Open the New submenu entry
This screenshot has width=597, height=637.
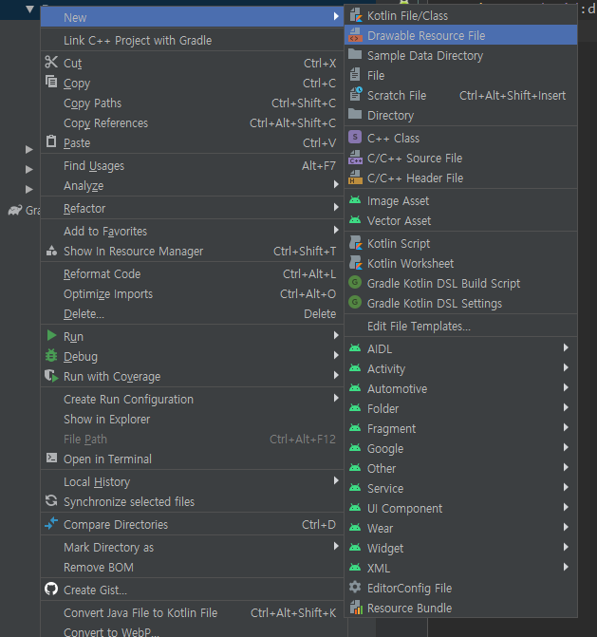point(192,17)
